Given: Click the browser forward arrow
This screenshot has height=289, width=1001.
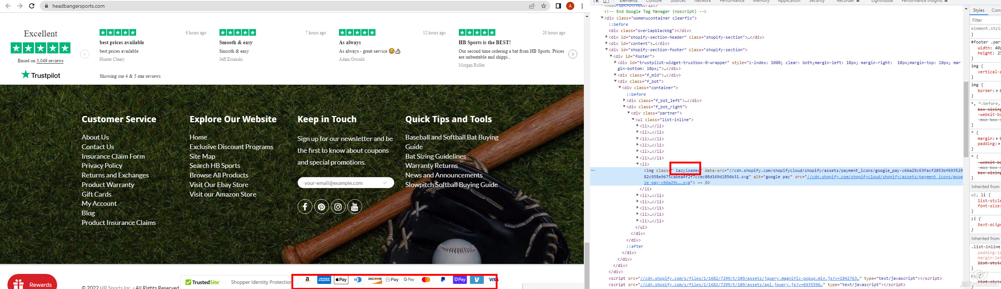Looking at the screenshot, I should (x=20, y=6).
